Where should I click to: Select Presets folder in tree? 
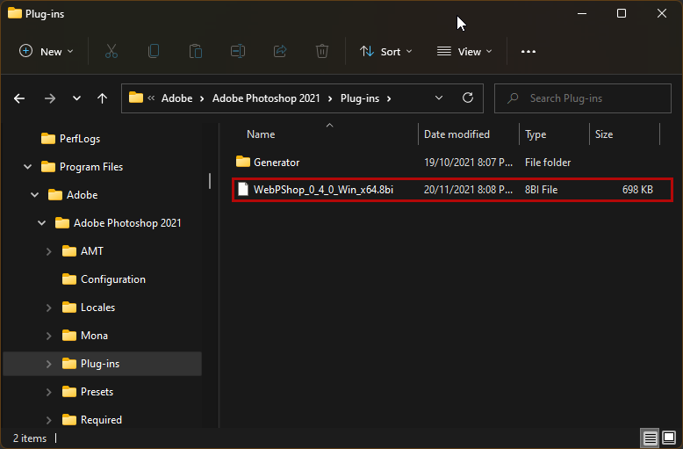[97, 392]
